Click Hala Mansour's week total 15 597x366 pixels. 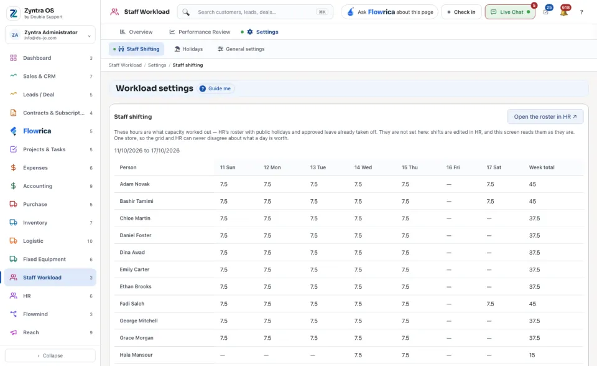[532, 355]
